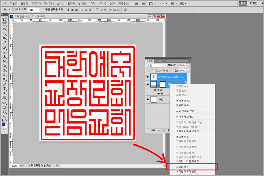Open the status bar info arrow
This screenshot has height=176, width=264.
point(58,165)
